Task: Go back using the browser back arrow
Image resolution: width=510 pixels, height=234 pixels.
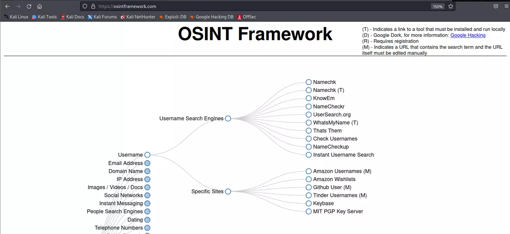Action: (7, 6)
